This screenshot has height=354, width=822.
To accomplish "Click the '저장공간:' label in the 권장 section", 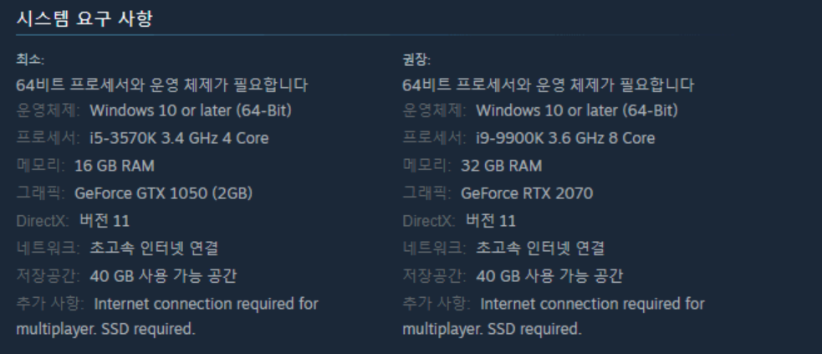I will [x=435, y=276].
